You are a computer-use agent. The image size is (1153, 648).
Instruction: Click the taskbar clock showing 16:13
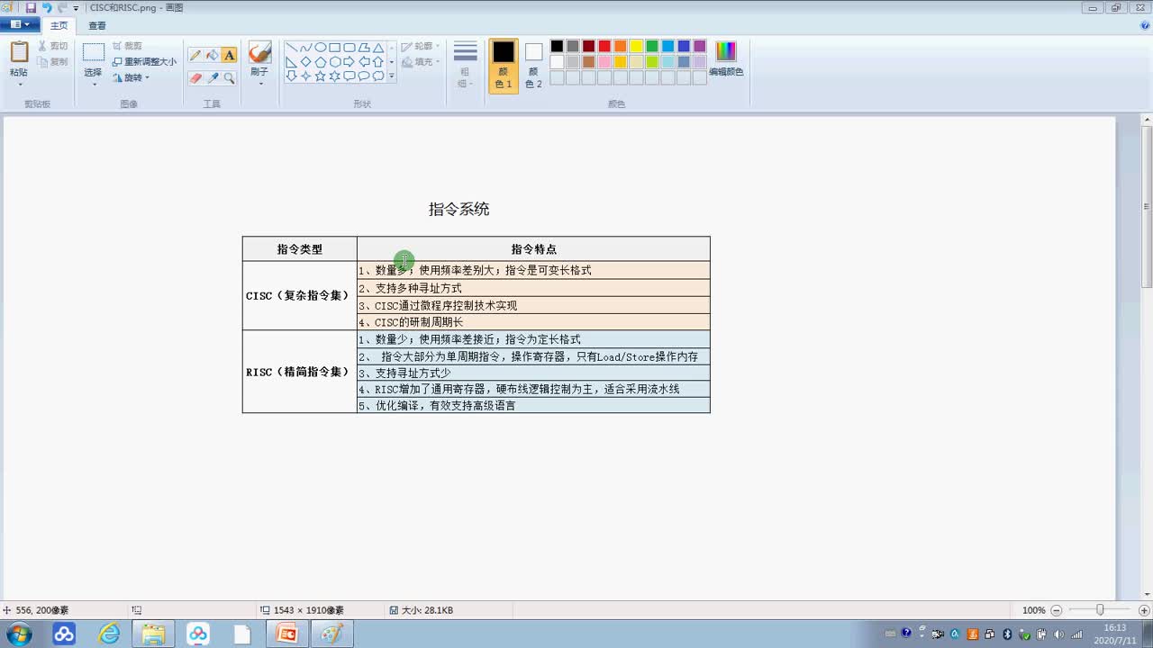click(1115, 634)
